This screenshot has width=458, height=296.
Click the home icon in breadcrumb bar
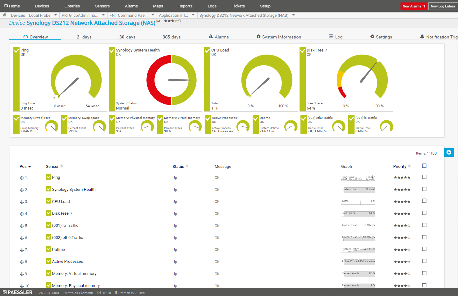pos(4,15)
